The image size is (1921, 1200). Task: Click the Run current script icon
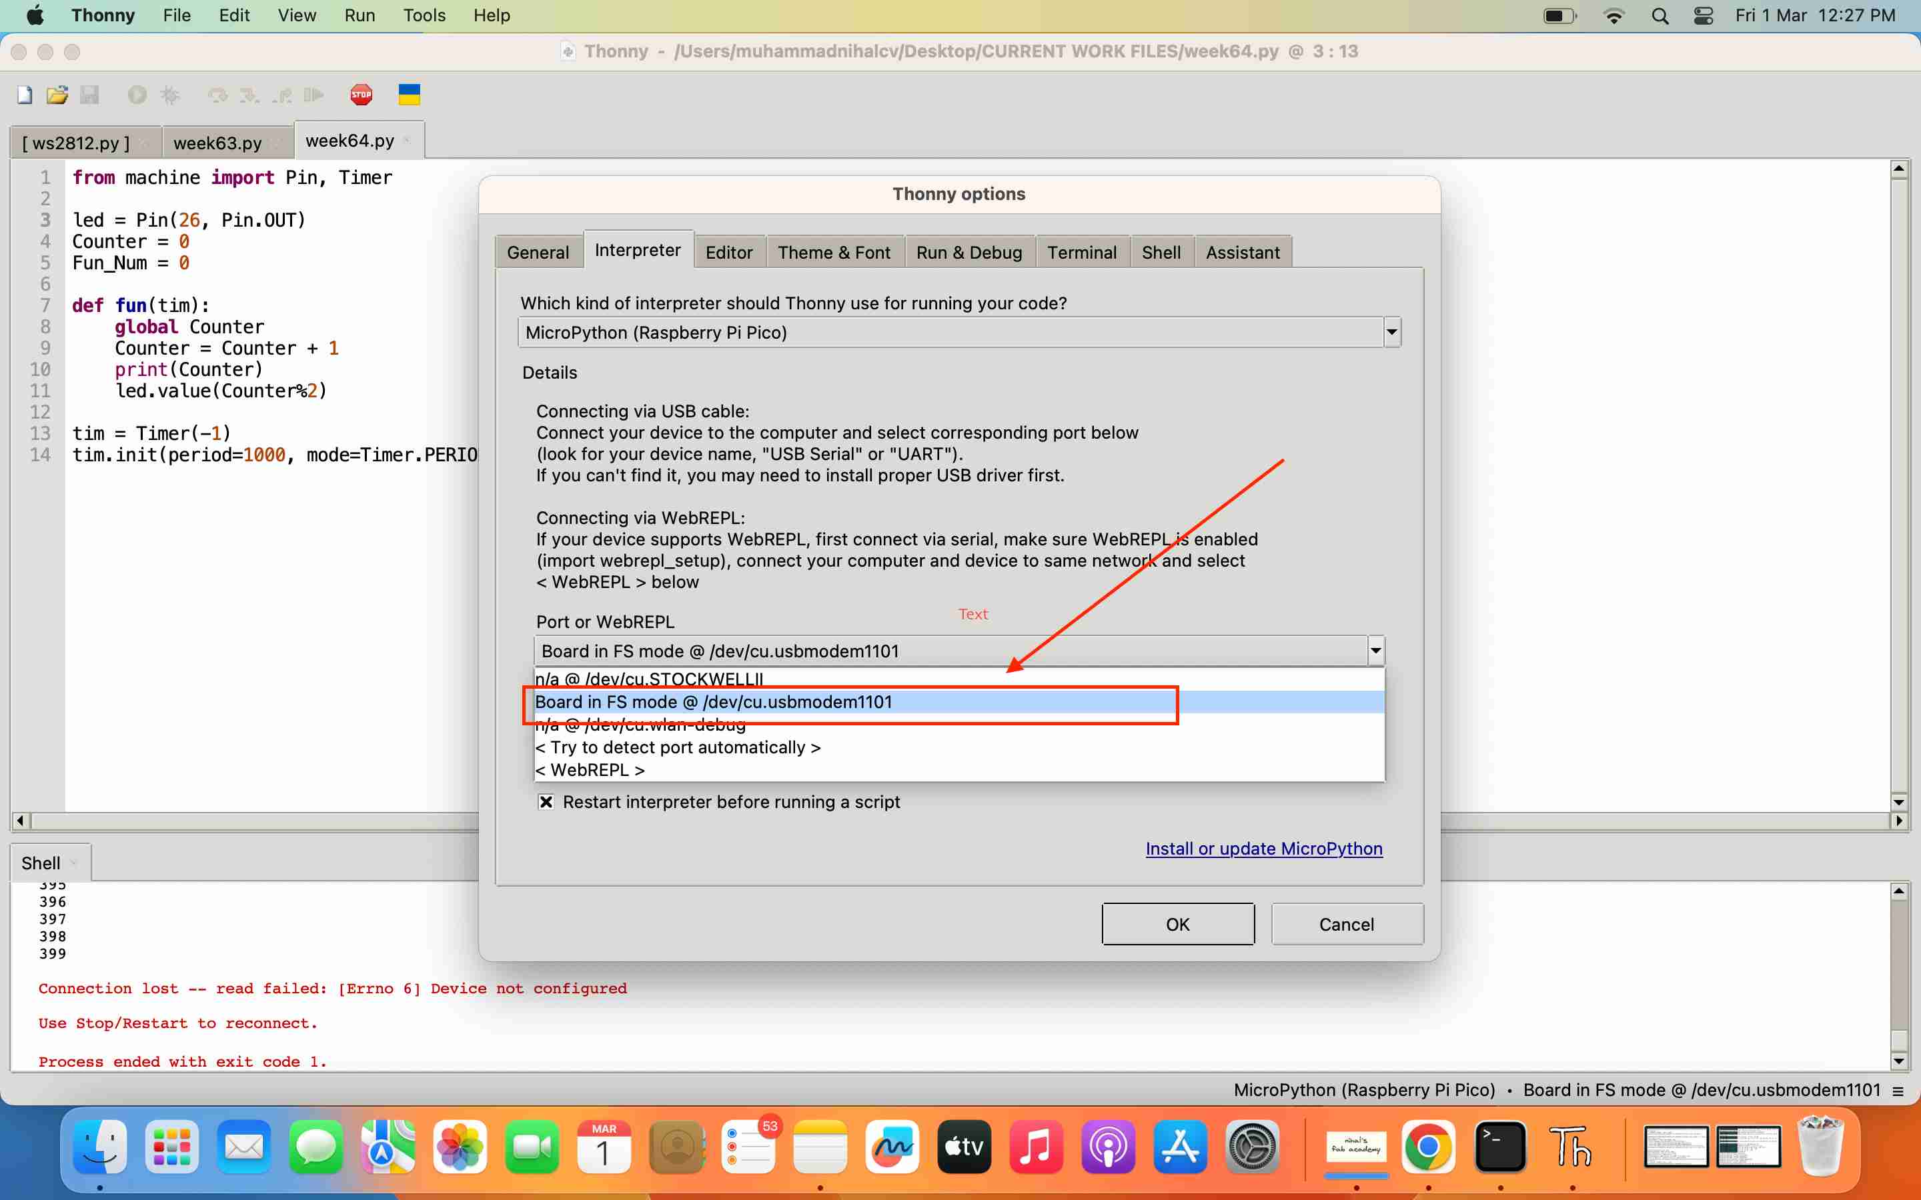[x=137, y=95]
